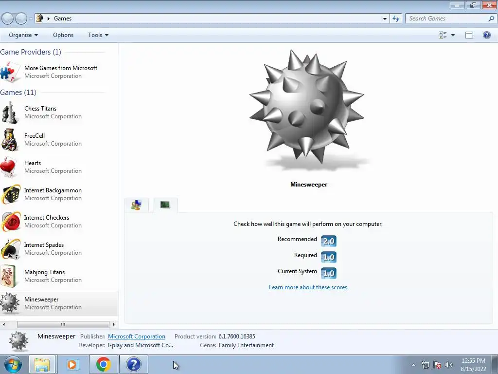This screenshot has width=498, height=374.
Task: Click the taskbar clock showing 12:55 PM
Action: pyautogui.click(x=473, y=365)
